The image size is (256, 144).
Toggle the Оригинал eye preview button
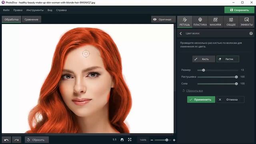[x=163, y=20]
